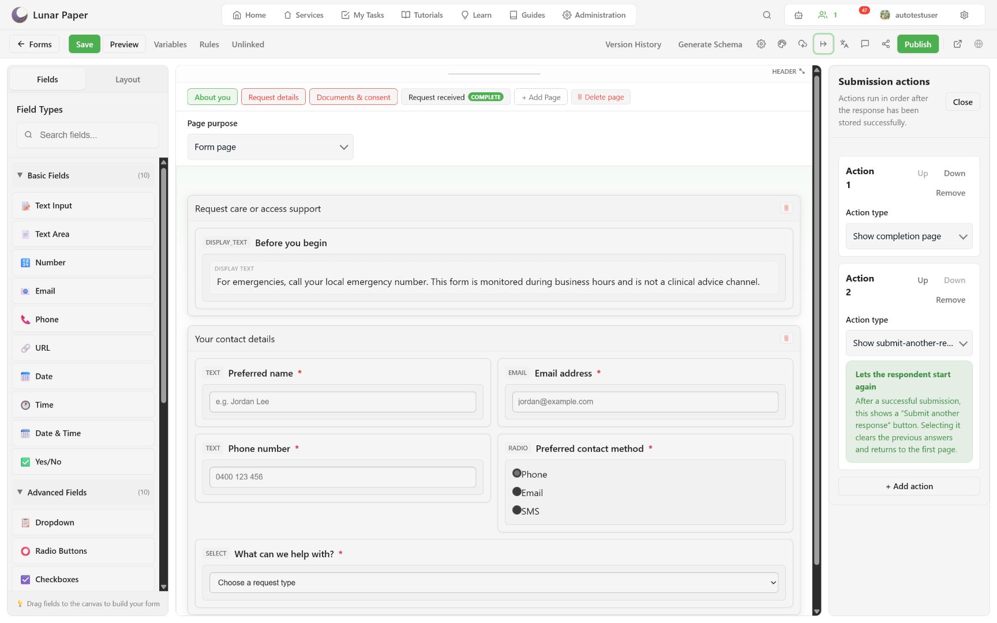Switch to the Layout tab

point(128,80)
